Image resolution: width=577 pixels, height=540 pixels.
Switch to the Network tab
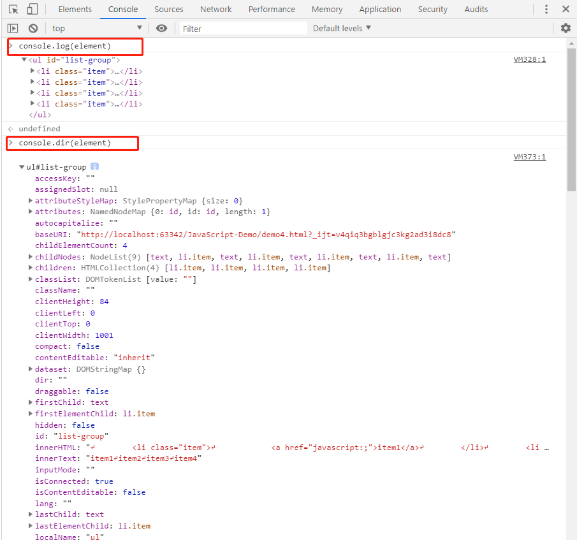click(x=215, y=10)
